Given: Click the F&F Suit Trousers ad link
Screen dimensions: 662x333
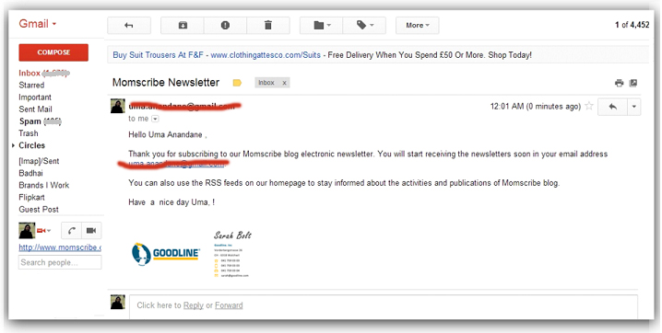Looking at the screenshot, I should click(x=158, y=54).
